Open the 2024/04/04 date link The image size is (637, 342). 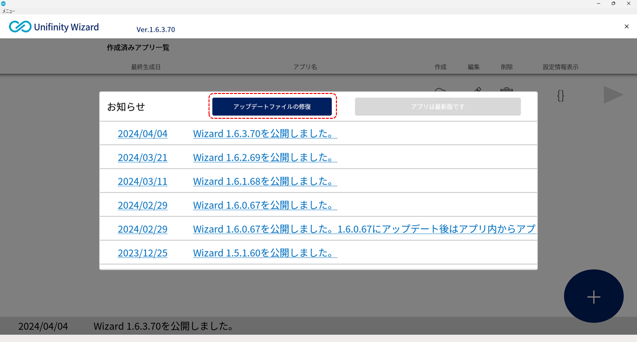(x=142, y=134)
